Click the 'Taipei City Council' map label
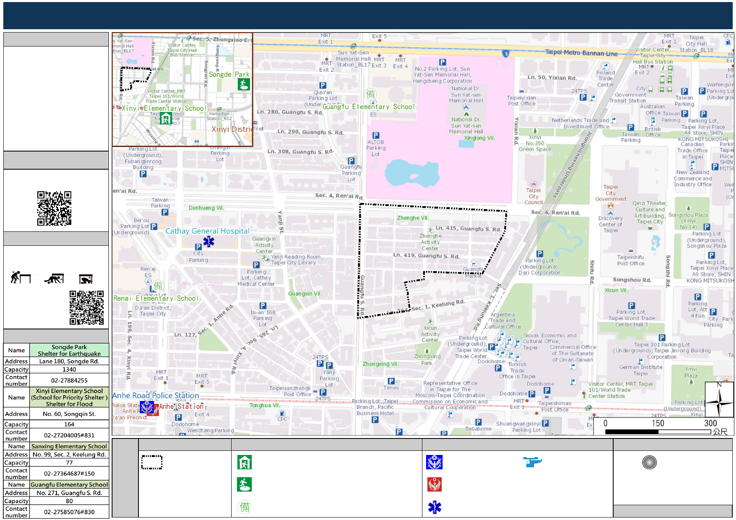This screenshot has width=736, height=520. pyautogui.click(x=533, y=196)
